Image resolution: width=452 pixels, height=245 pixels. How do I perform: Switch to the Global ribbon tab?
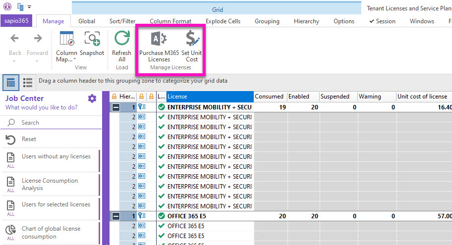coord(87,21)
